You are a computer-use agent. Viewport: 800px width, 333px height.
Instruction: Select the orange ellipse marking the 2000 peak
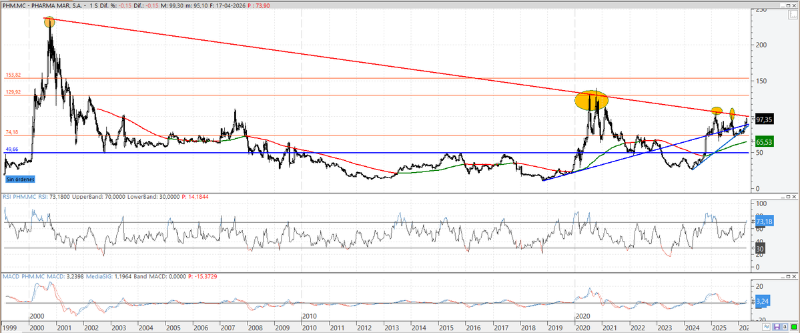click(x=49, y=22)
